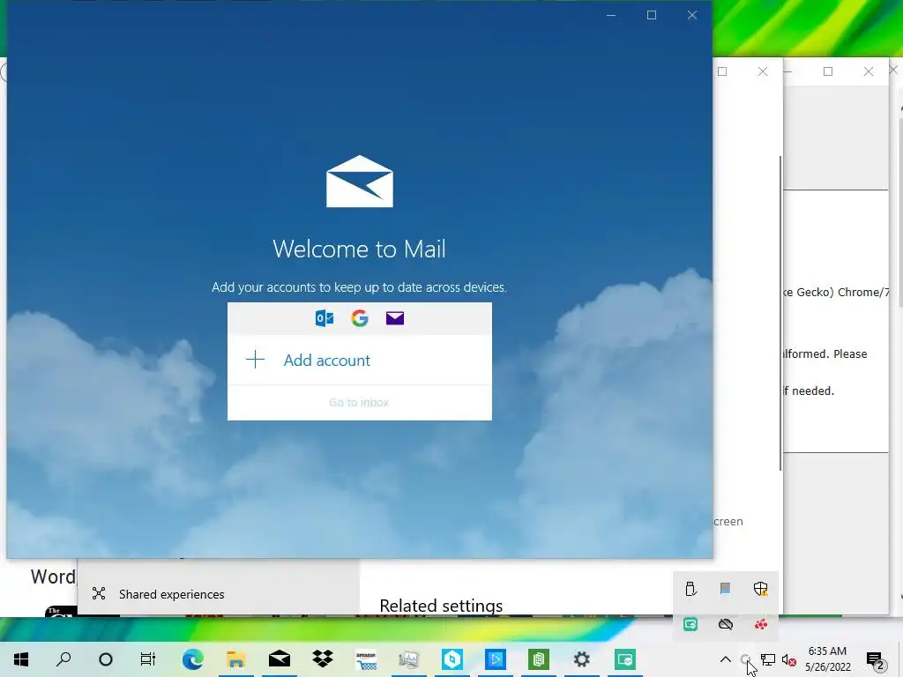
Task: Close the Settings window behind Mail
Action: [763, 71]
